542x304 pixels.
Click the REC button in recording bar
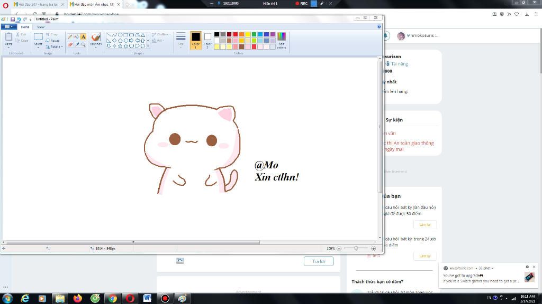[x=301, y=4]
